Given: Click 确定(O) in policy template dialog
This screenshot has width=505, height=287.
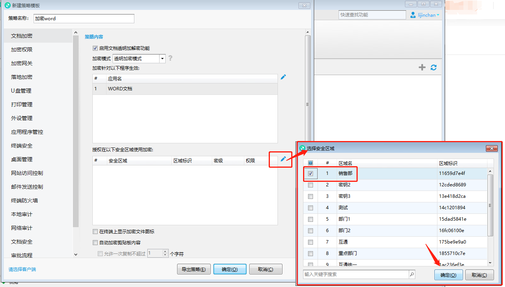Looking at the screenshot, I should pyautogui.click(x=230, y=269).
